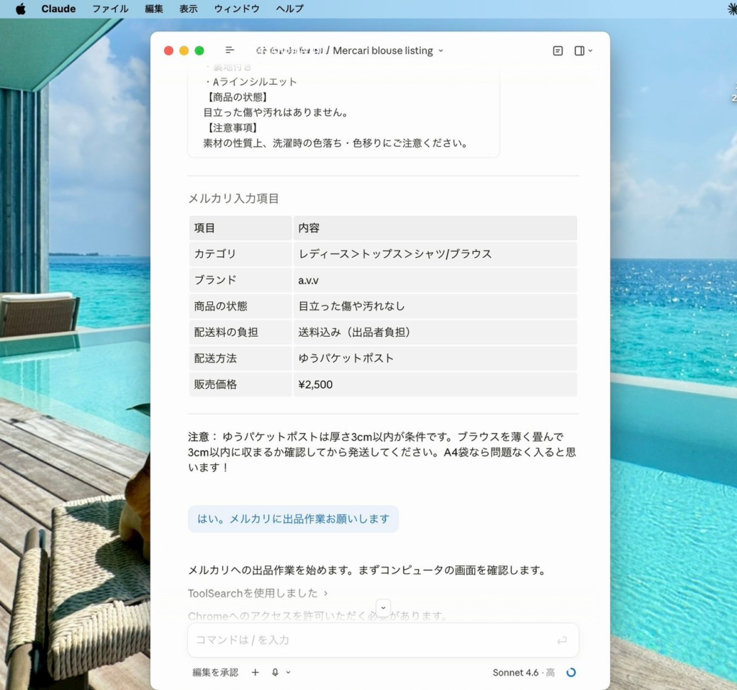Click the plus attachment icon below the input

point(256,672)
